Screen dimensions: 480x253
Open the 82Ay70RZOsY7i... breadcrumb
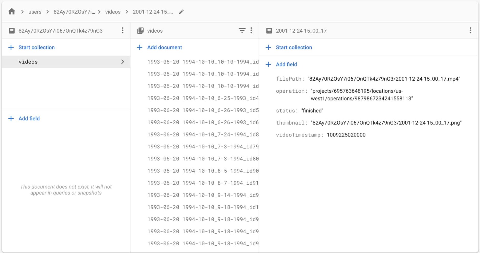click(74, 12)
